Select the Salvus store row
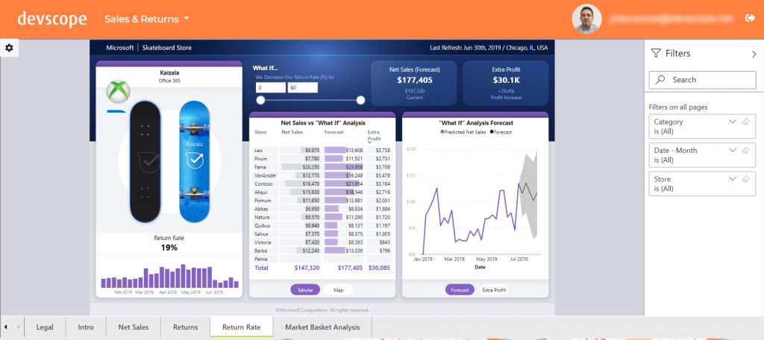 pos(322,234)
